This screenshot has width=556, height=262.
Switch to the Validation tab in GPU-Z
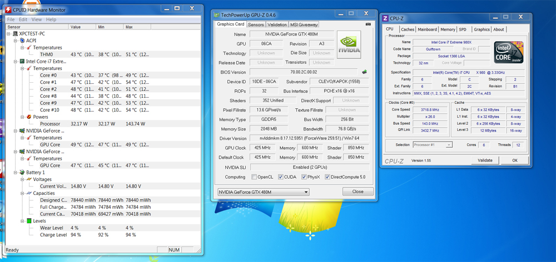(x=277, y=25)
